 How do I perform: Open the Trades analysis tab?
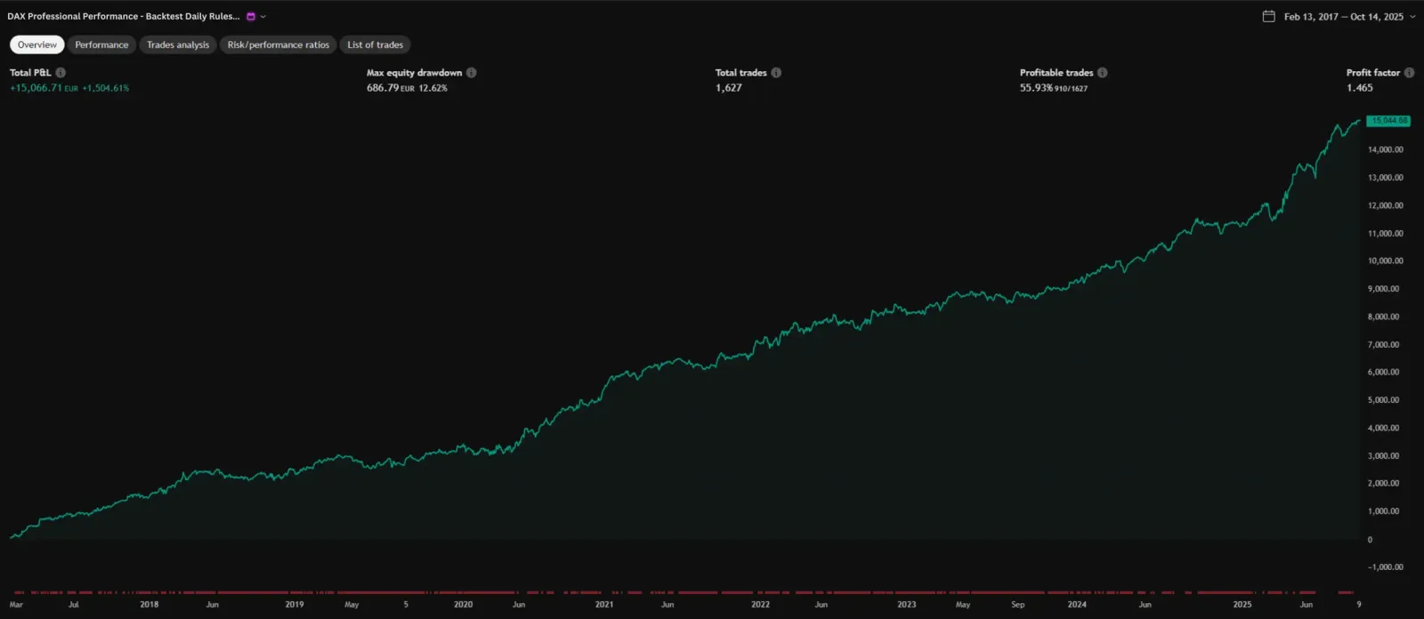(178, 44)
